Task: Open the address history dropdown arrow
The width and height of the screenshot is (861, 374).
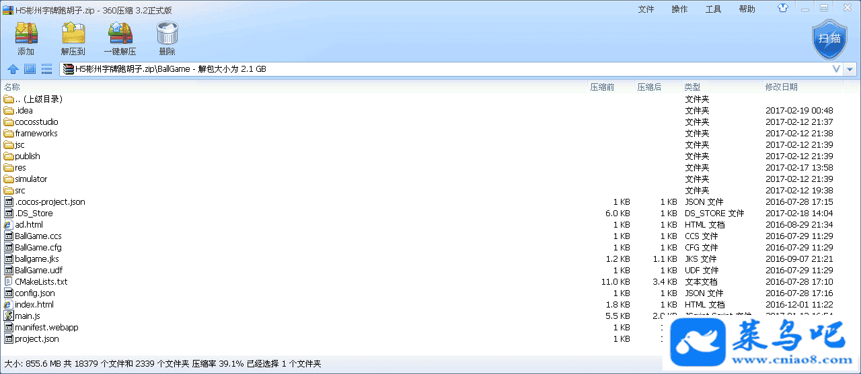Action: coord(851,68)
